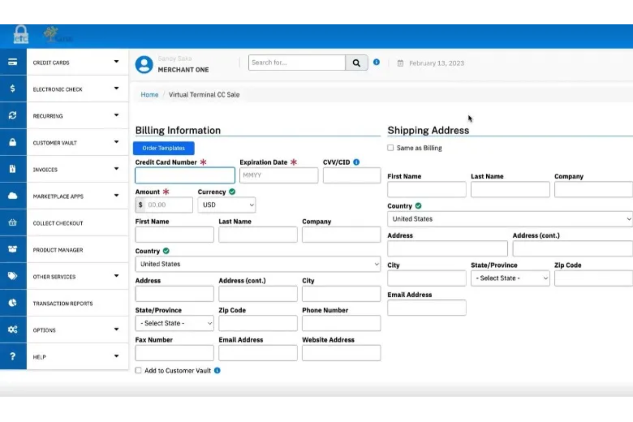Navigate Home via the breadcrumb link

coord(149,94)
